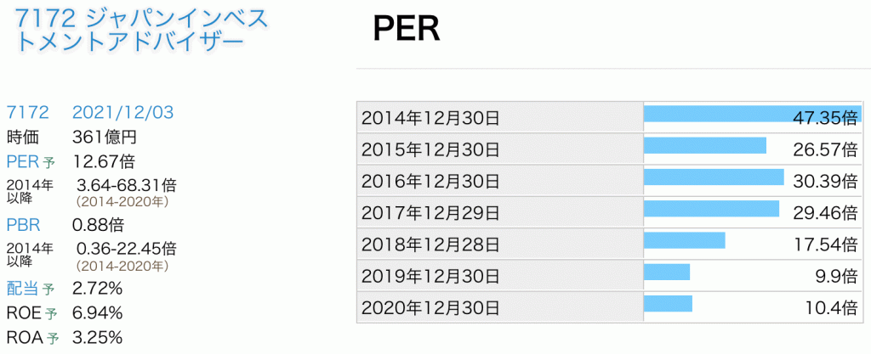Select the 2020年12月30日 date cell

(x=430, y=307)
